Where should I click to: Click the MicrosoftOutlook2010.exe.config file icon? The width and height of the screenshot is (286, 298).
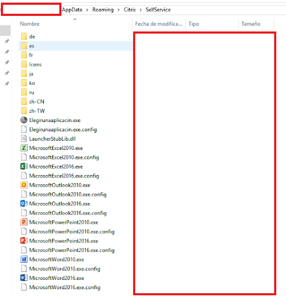(x=24, y=195)
